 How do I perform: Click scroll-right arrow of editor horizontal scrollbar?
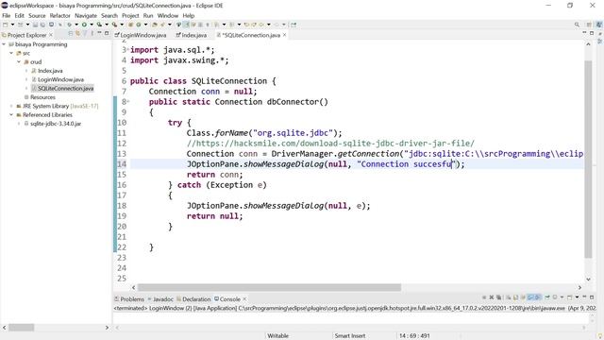tap(579, 287)
